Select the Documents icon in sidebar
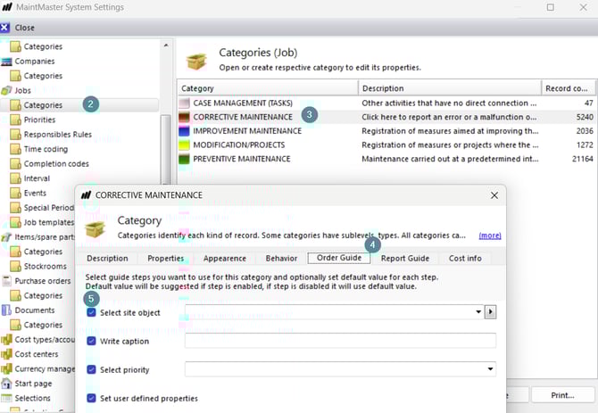598x413 pixels. [7, 310]
